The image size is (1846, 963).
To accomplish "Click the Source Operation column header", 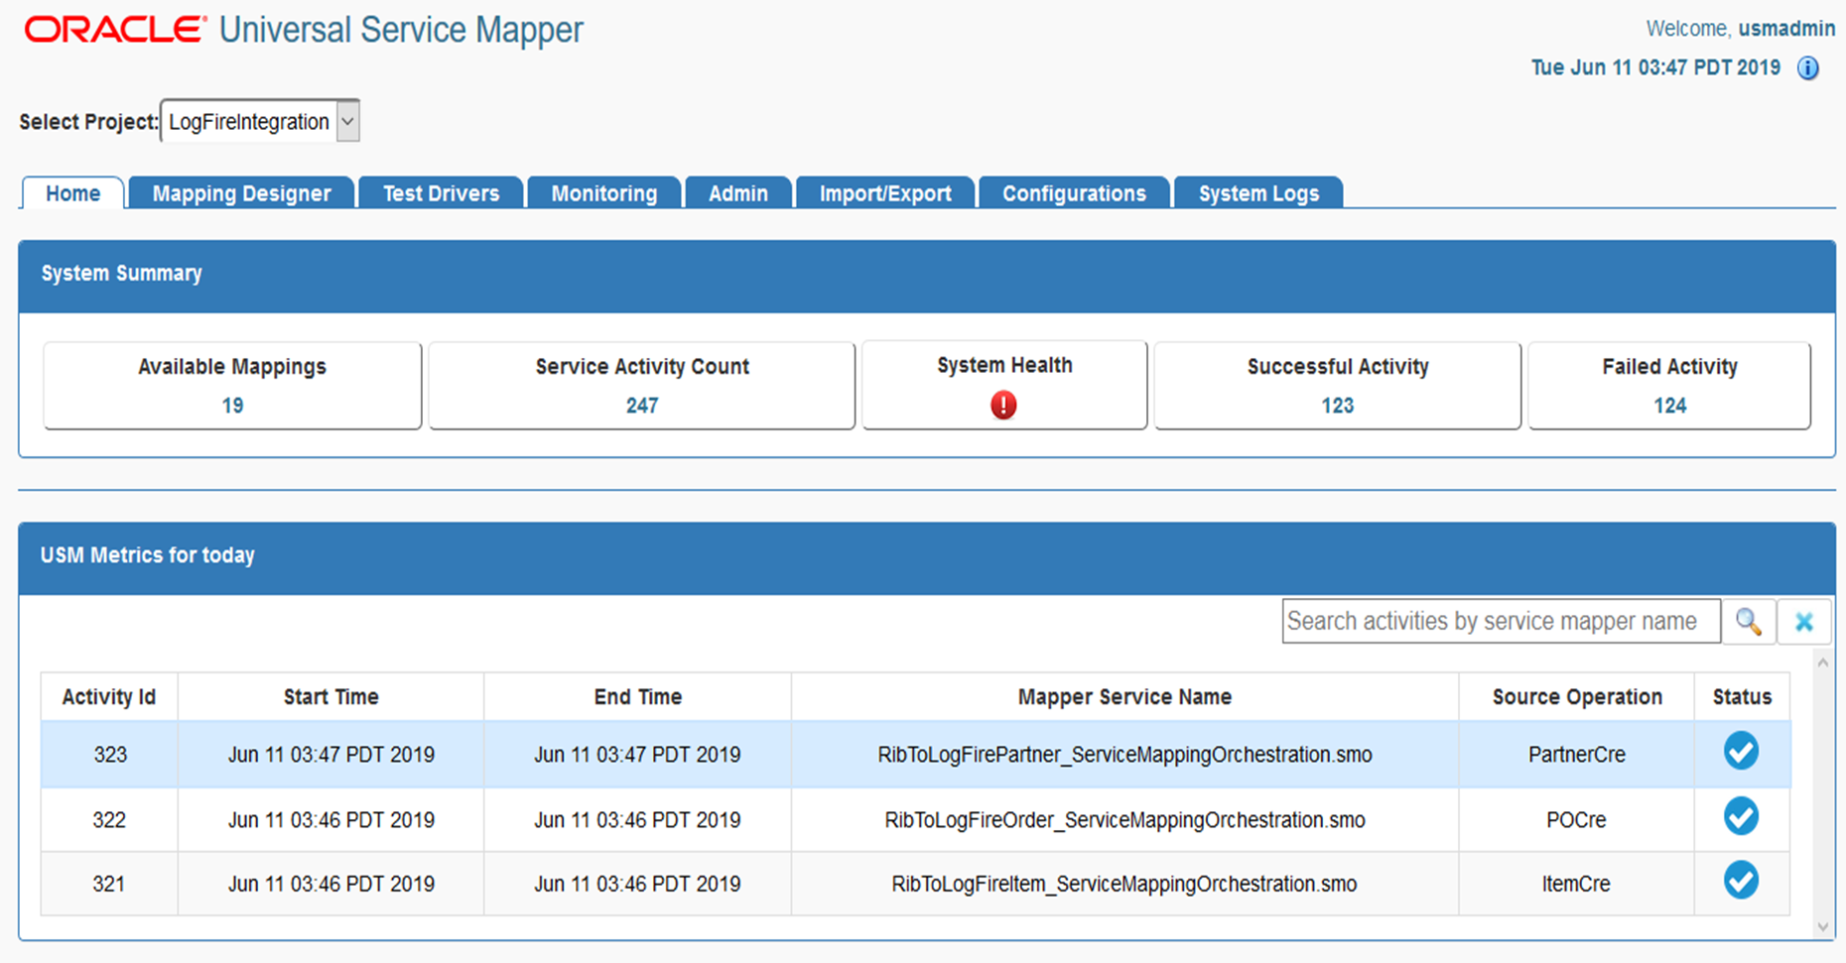I will 1577,697.
